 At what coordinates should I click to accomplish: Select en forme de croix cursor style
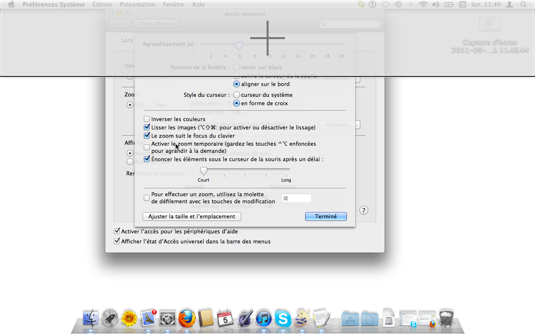(x=237, y=103)
